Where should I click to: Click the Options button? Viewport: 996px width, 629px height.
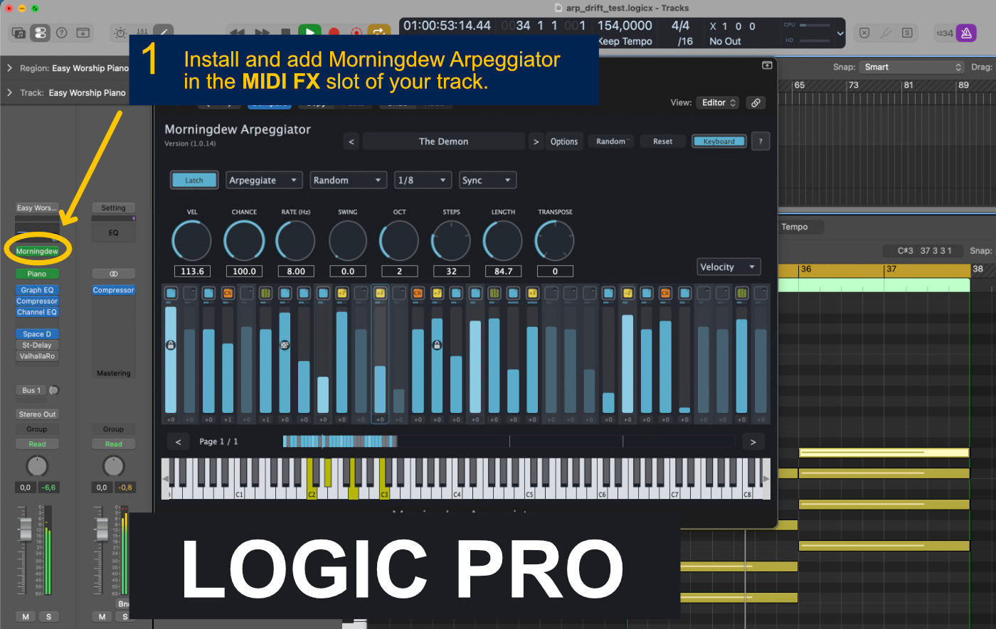[564, 141]
